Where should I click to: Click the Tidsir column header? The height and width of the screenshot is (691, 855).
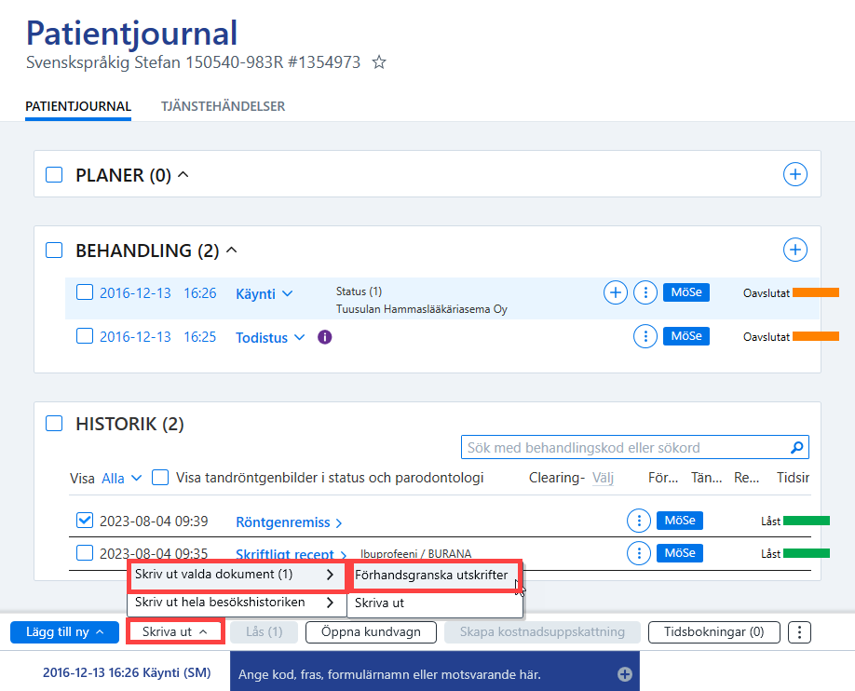[x=793, y=478]
